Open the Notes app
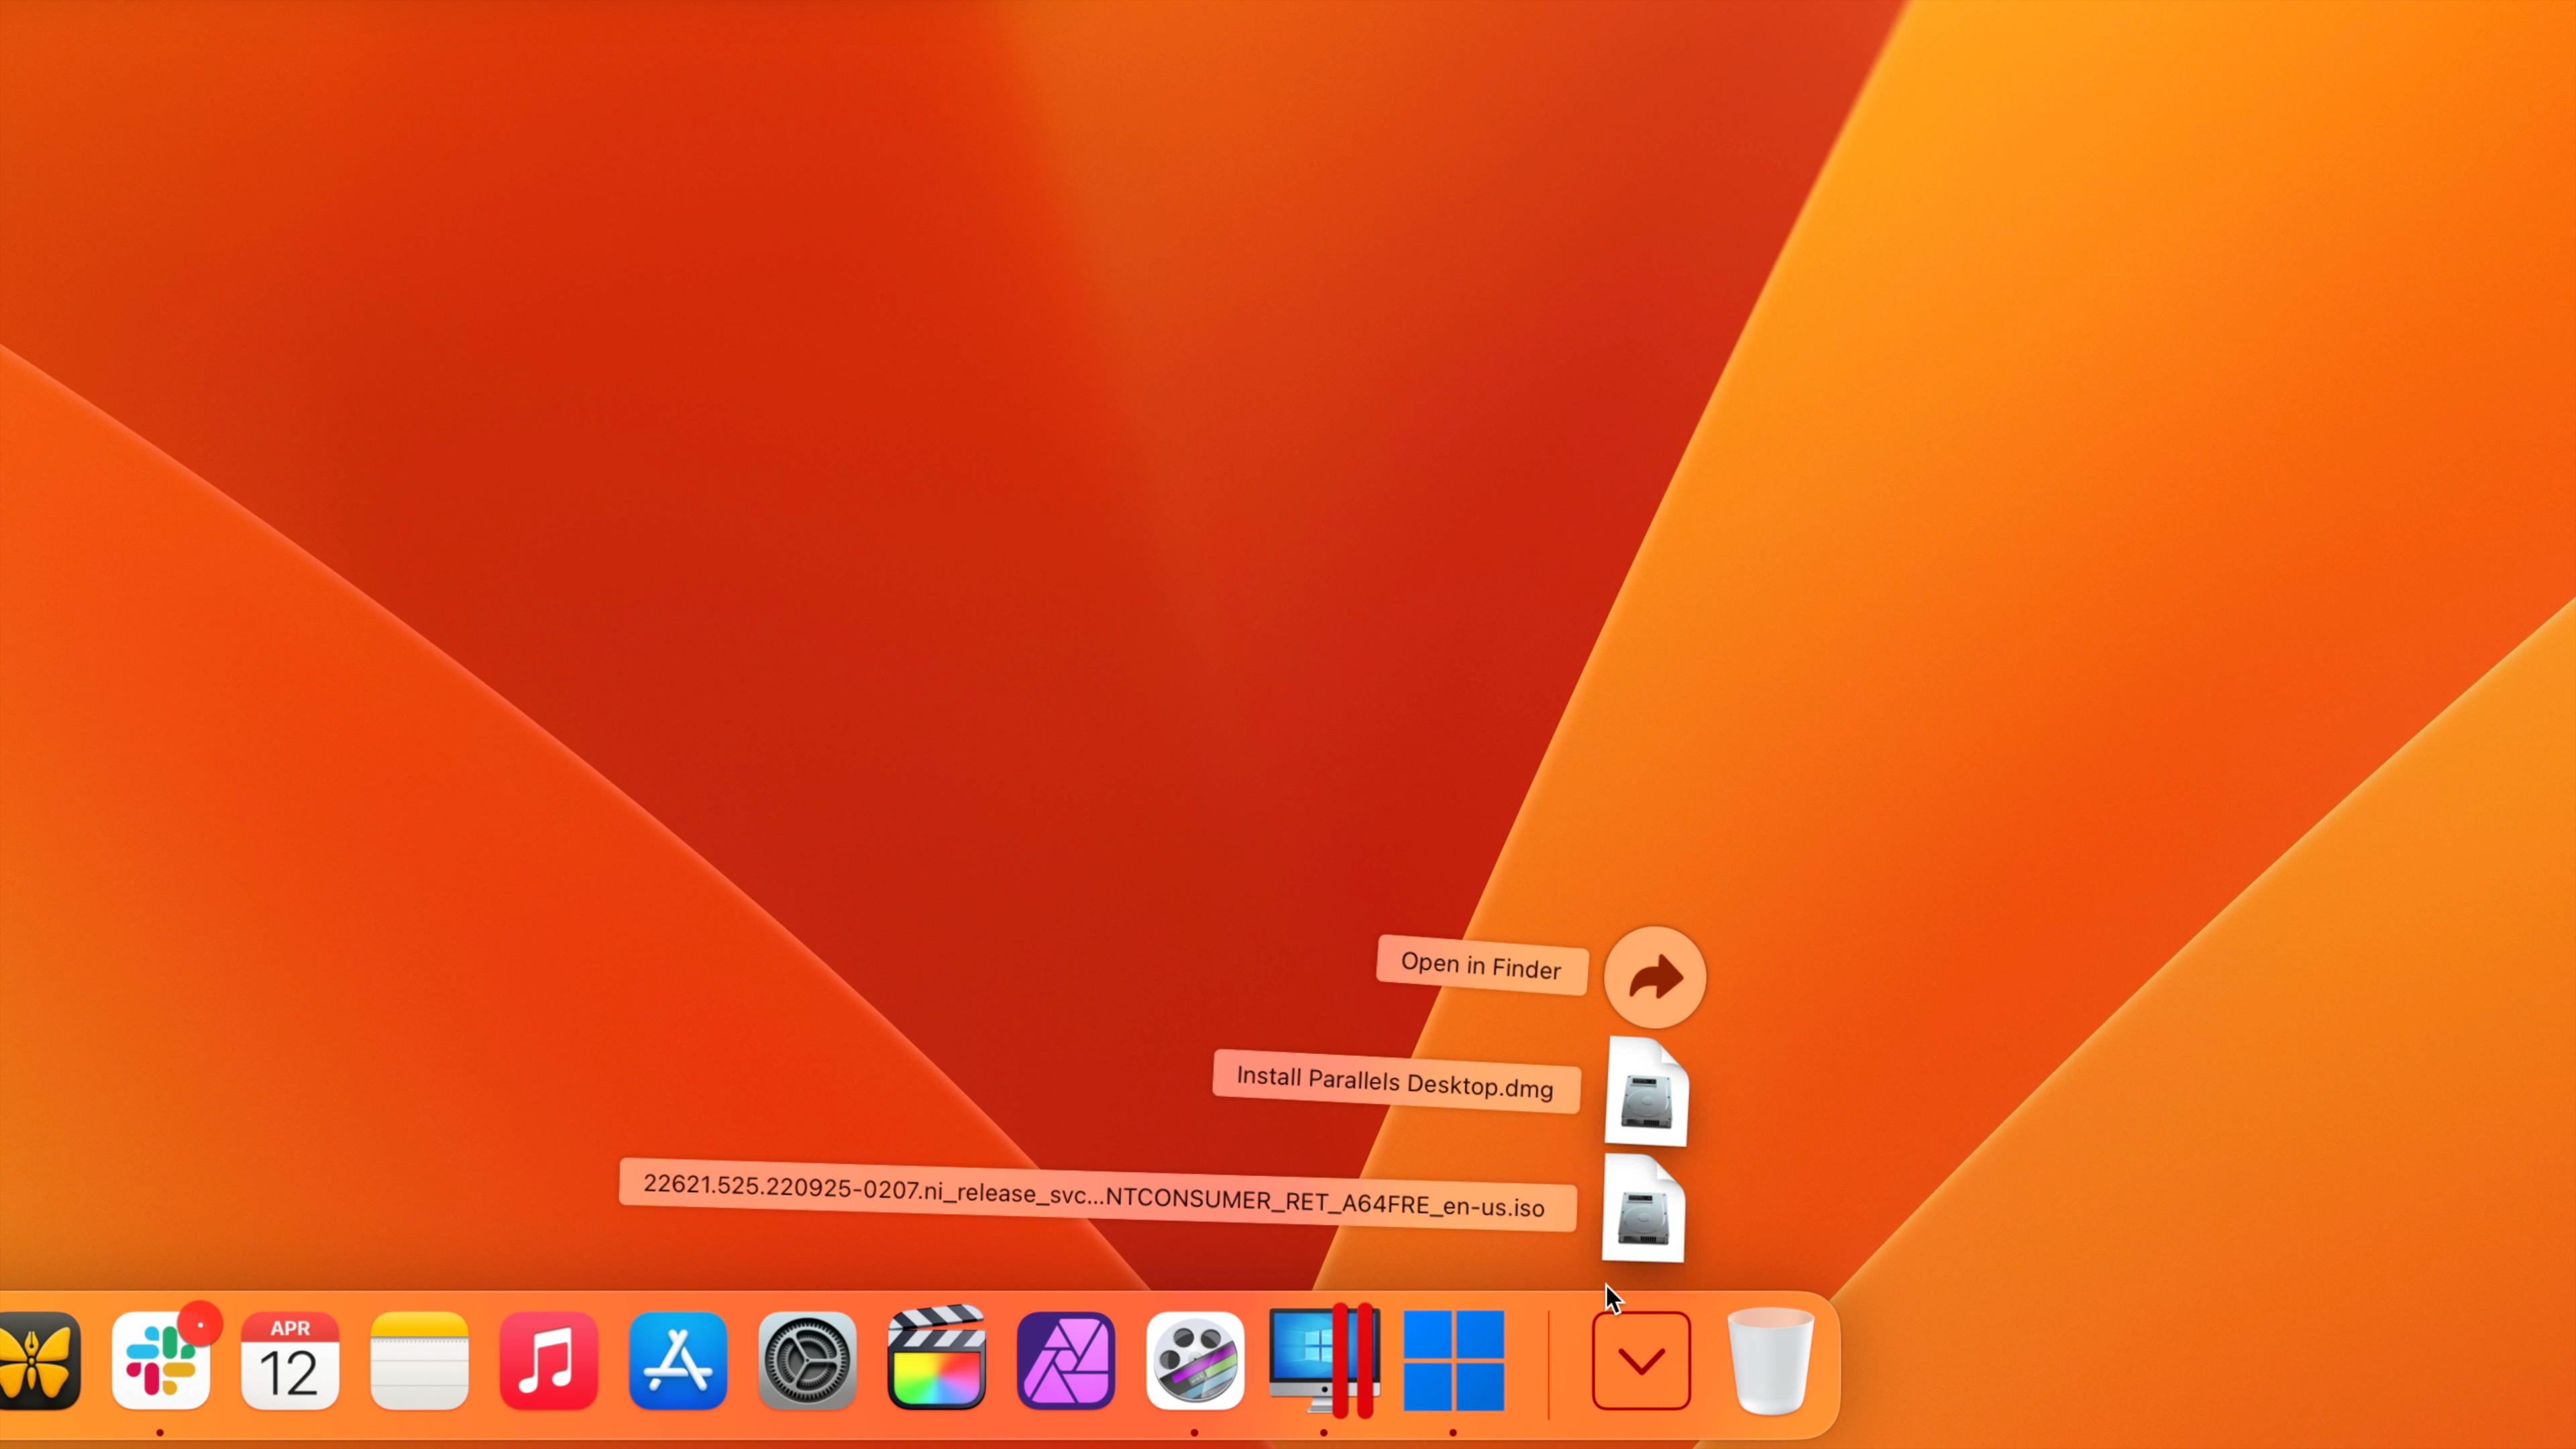This screenshot has height=1449, width=2576. 419,1361
